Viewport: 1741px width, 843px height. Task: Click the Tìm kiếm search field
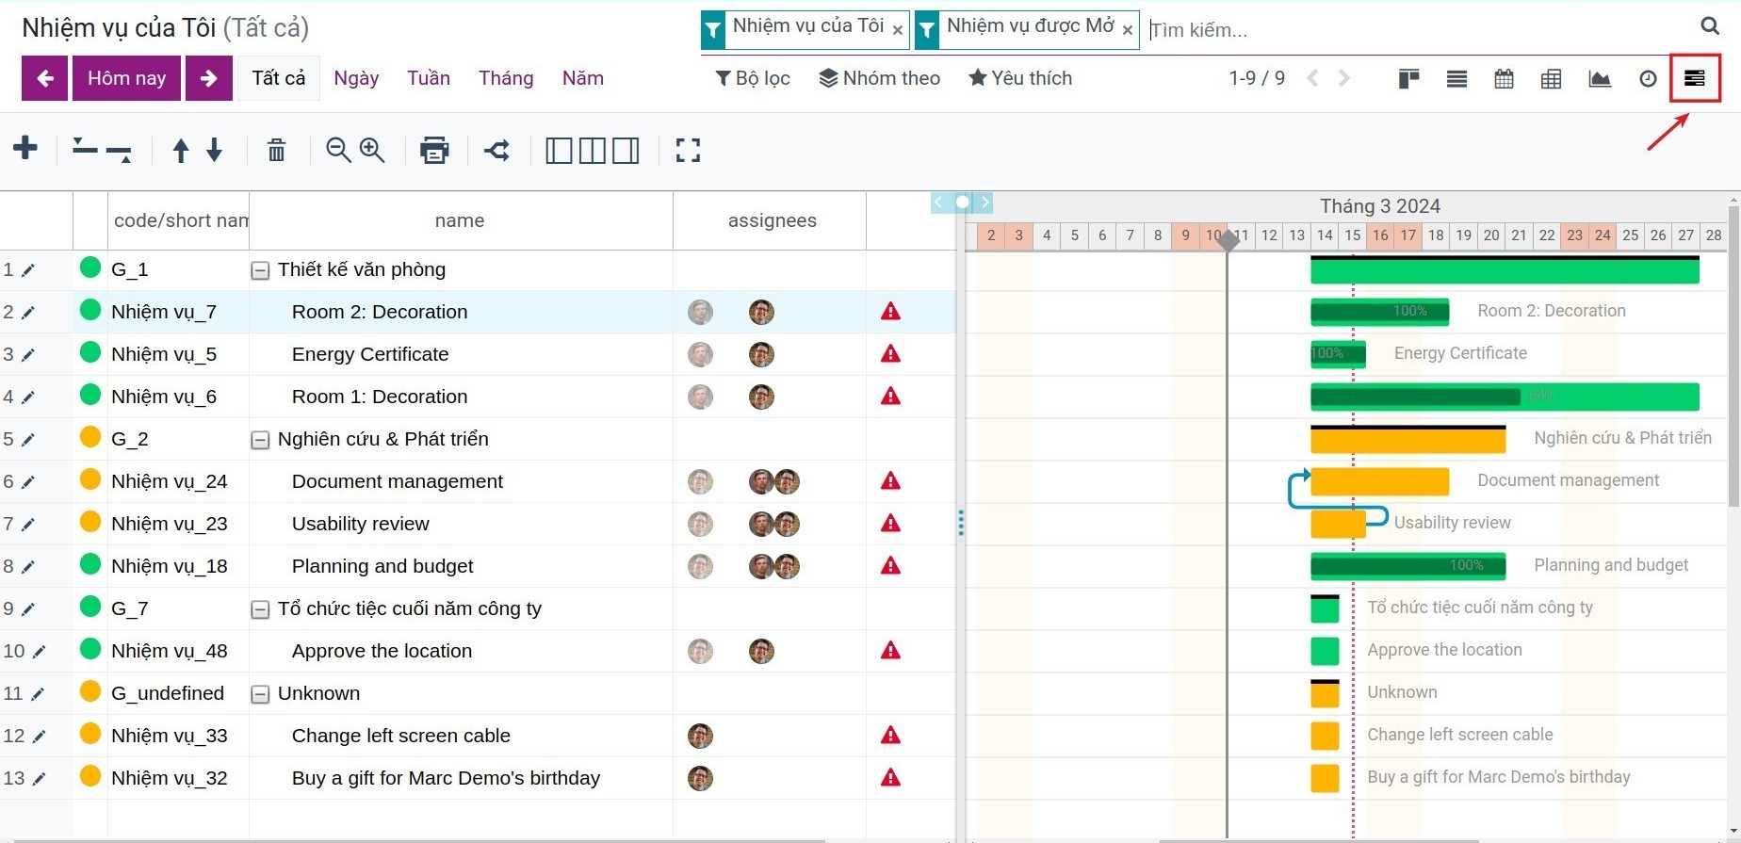1418,30
